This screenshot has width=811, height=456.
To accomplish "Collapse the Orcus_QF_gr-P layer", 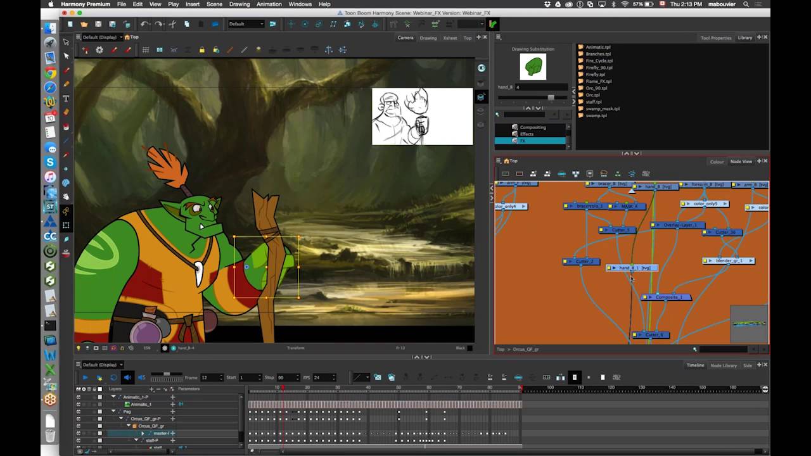I will click(x=121, y=419).
